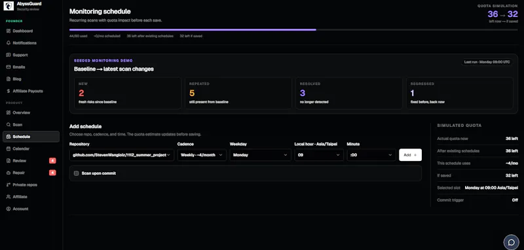This screenshot has height=250, width=524.
Task: Click the Notifications bell icon
Action: 9,43
